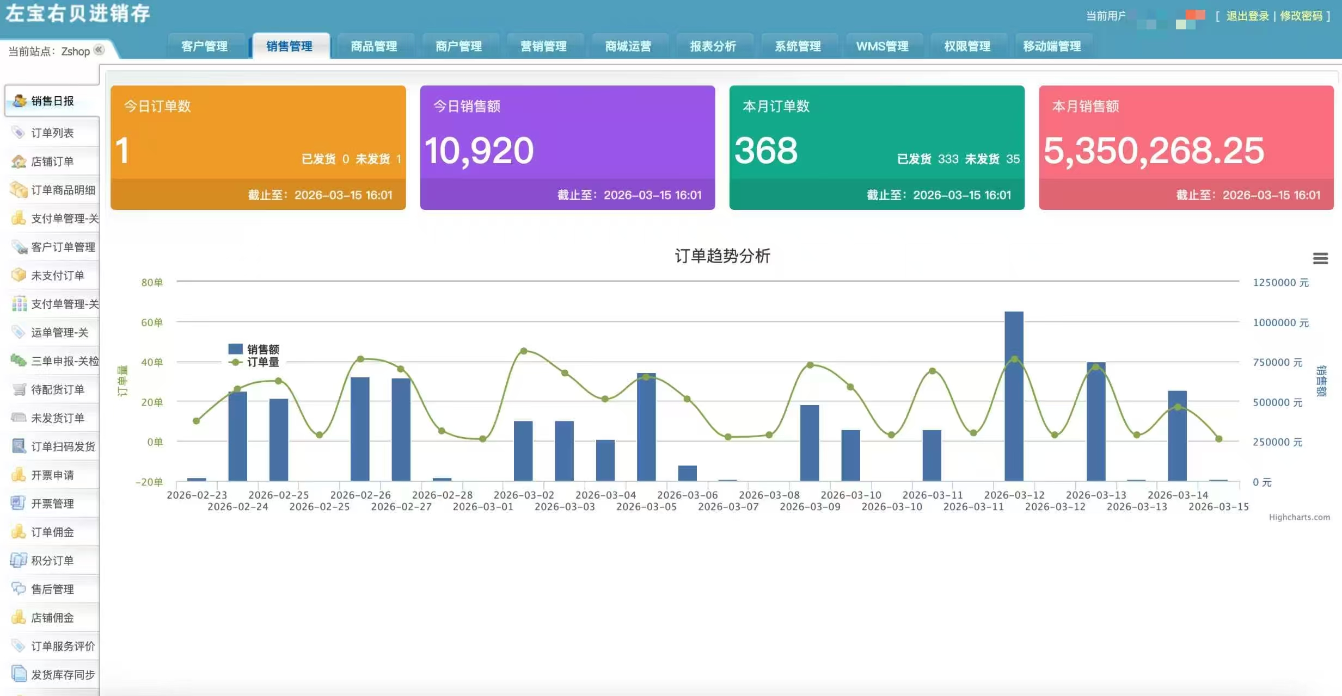This screenshot has height=696, width=1342.
Task: Click the 5,350,268.25 monthly sales value
Action: [x=1154, y=151]
